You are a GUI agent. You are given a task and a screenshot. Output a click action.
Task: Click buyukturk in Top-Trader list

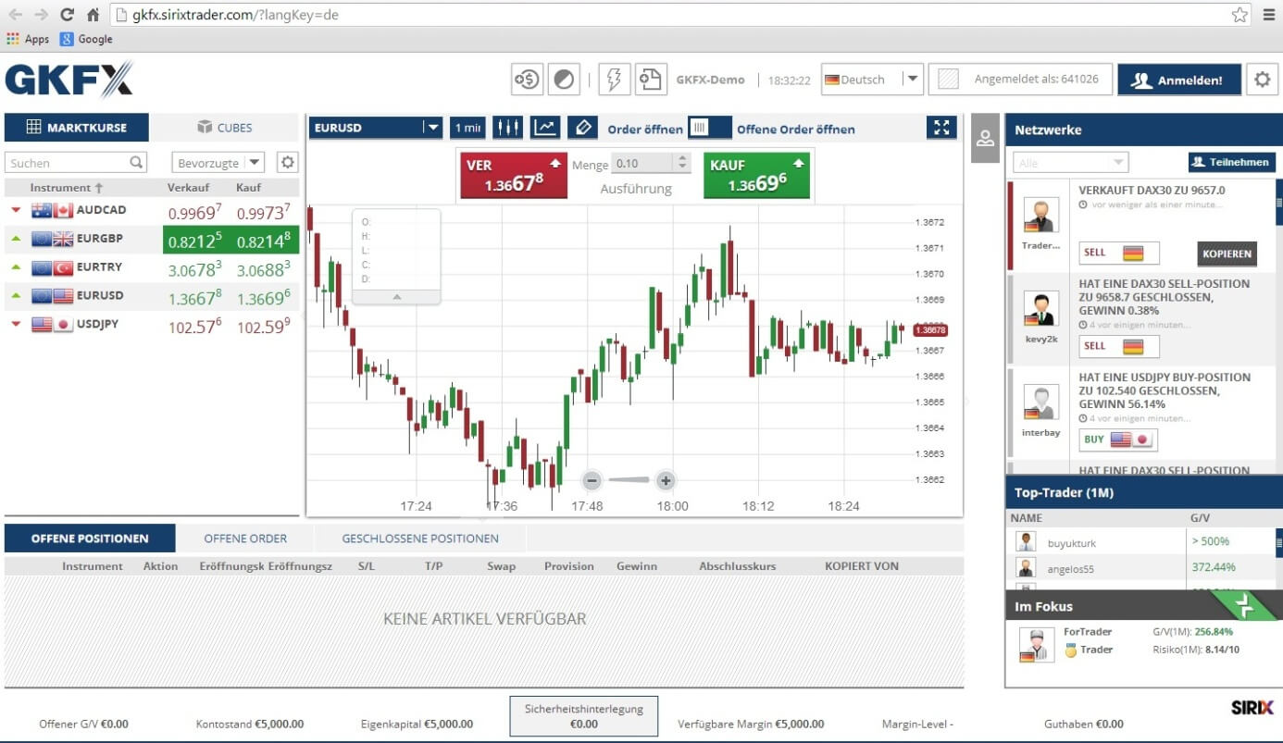(x=1071, y=543)
